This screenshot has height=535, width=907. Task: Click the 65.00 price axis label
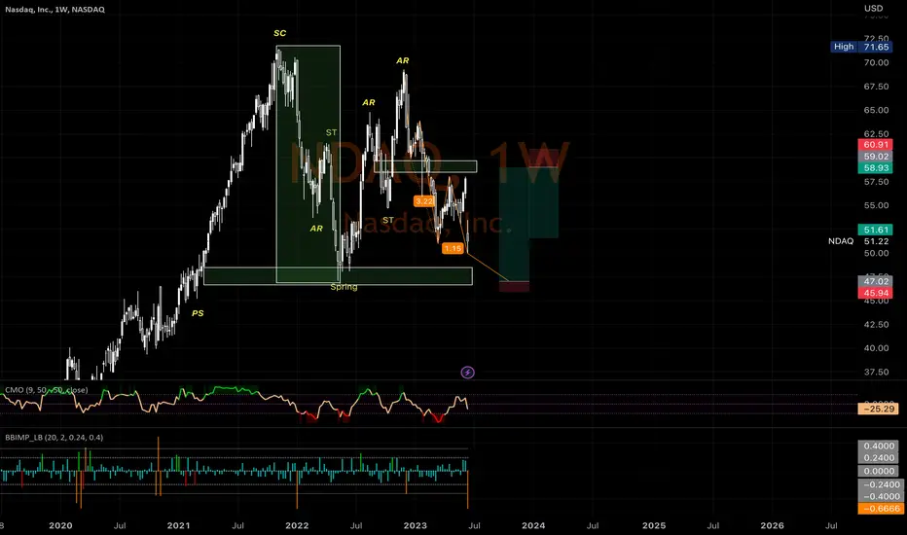tap(876, 110)
